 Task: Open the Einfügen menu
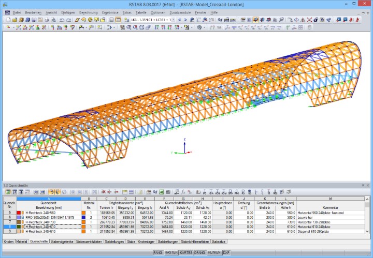click(68, 12)
